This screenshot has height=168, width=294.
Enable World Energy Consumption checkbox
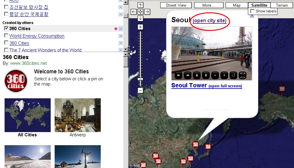click(6, 36)
